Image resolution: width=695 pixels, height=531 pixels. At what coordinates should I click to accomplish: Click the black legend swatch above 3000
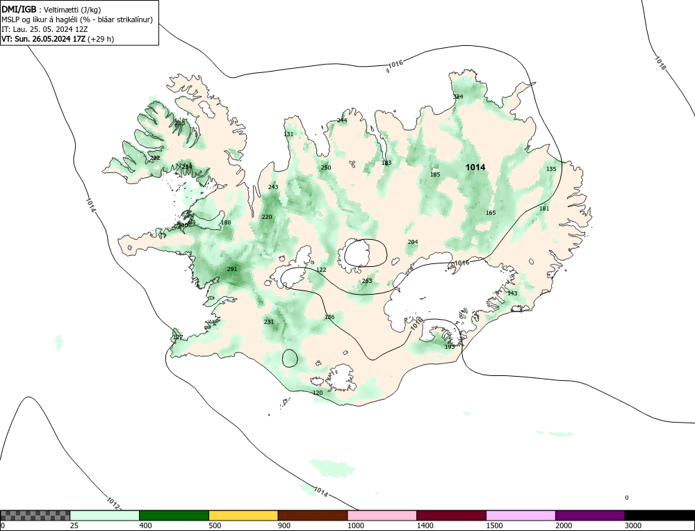coord(660,516)
